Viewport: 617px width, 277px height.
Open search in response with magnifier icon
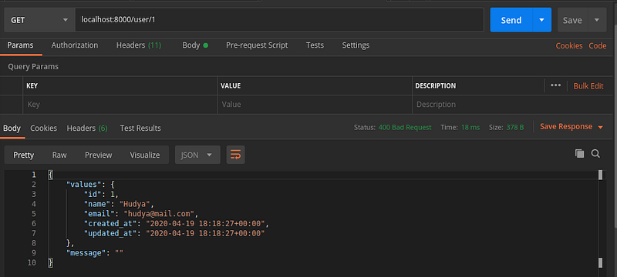point(595,153)
